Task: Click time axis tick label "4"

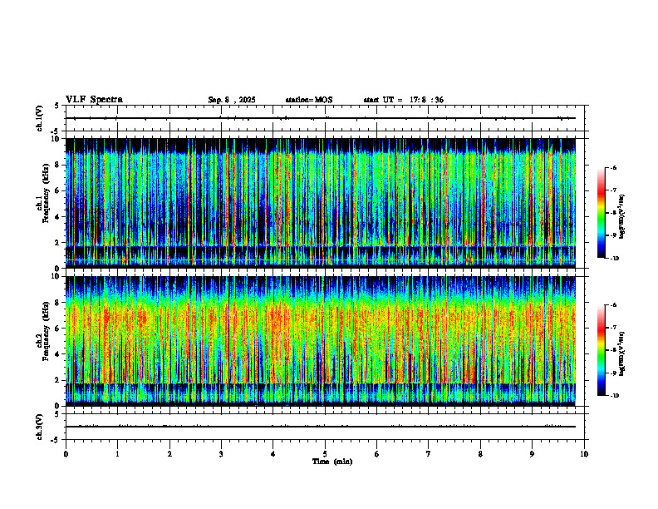Action: [273, 454]
